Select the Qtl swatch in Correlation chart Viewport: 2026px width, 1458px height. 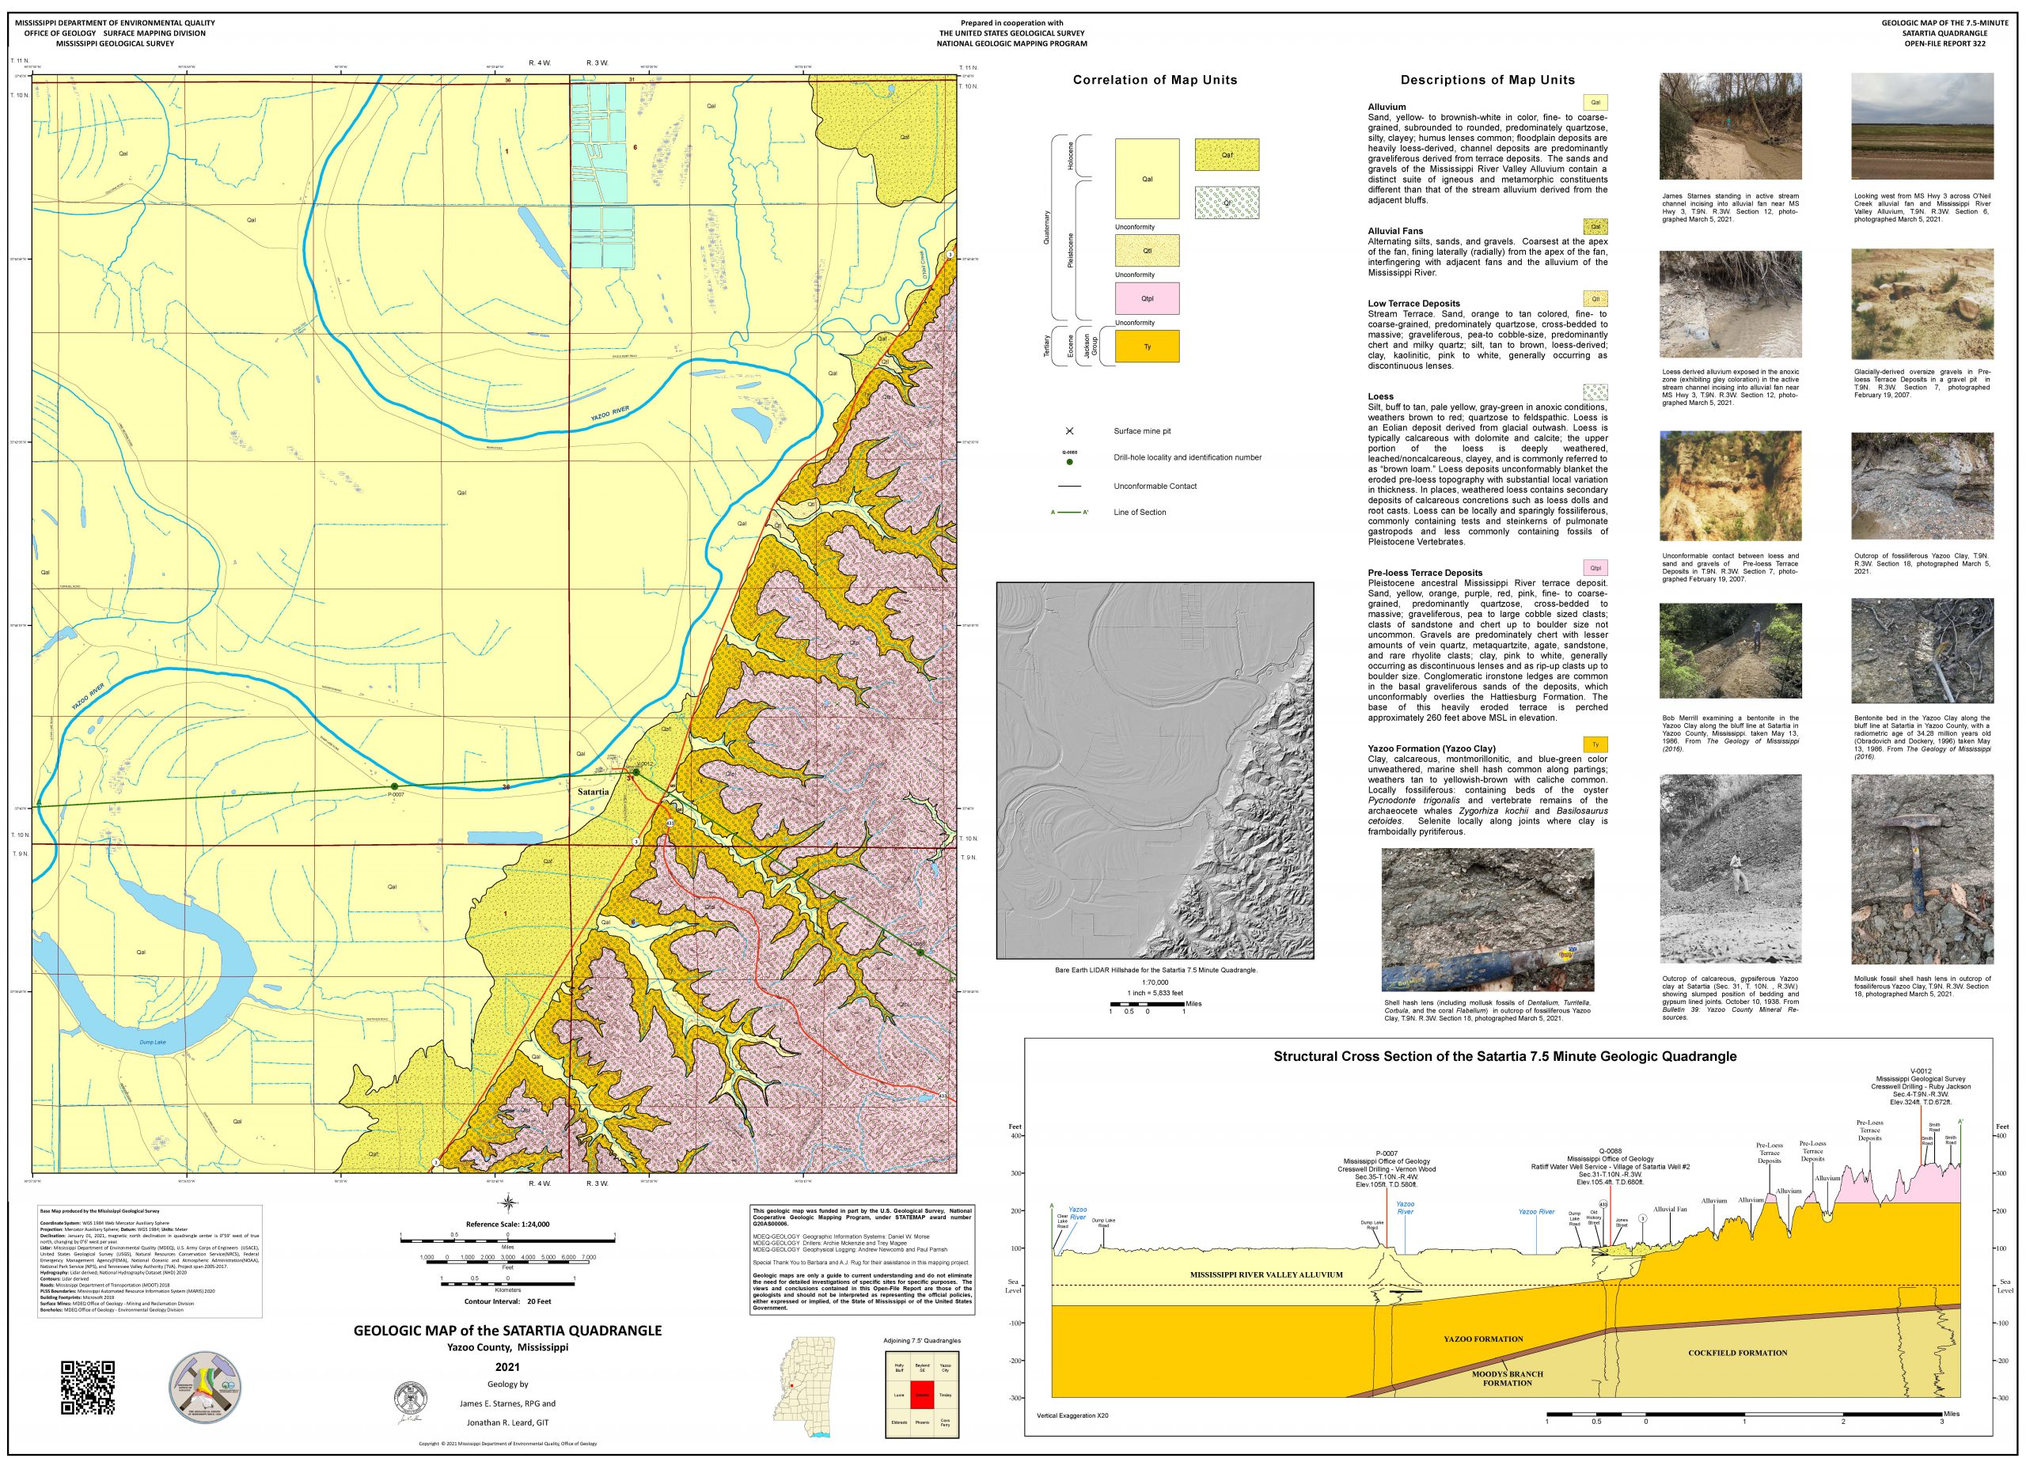tap(1147, 251)
